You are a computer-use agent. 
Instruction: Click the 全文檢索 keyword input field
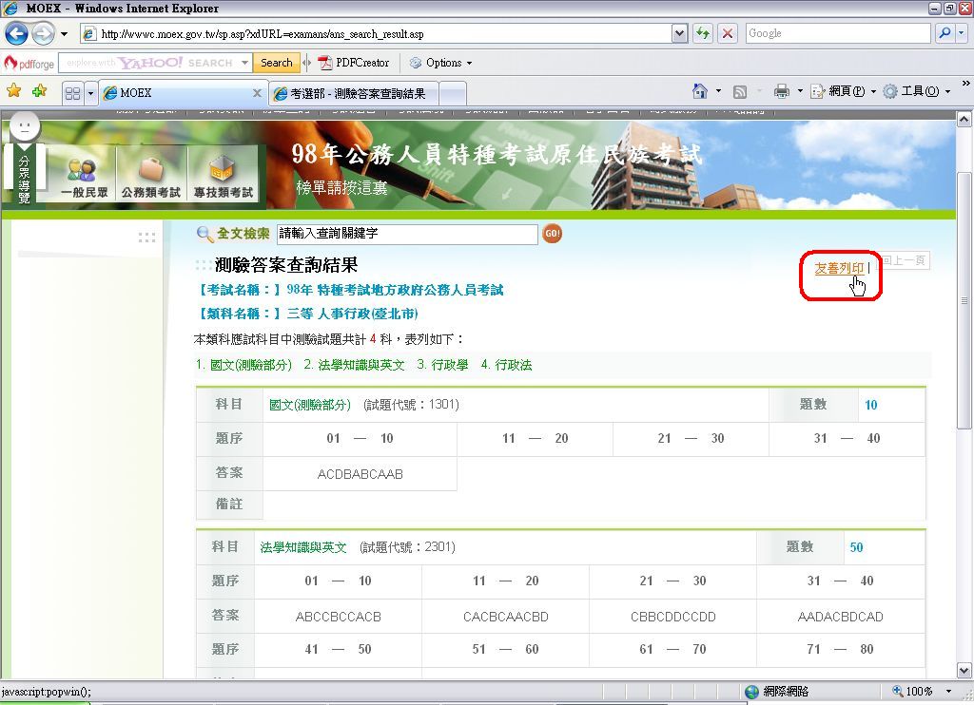pyautogui.click(x=407, y=234)
